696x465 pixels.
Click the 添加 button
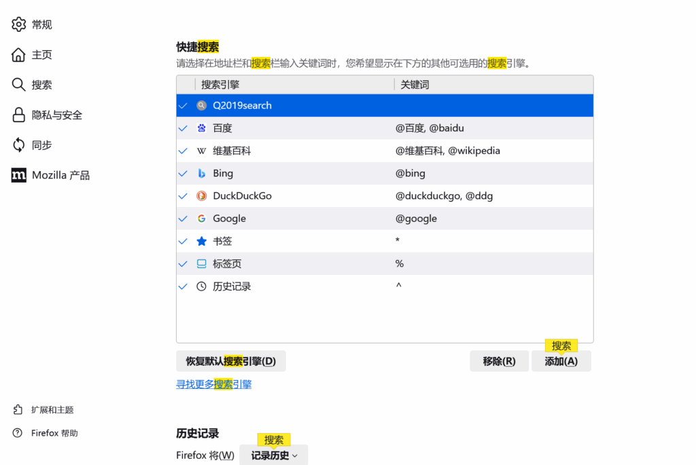click(x=561, y=361)
